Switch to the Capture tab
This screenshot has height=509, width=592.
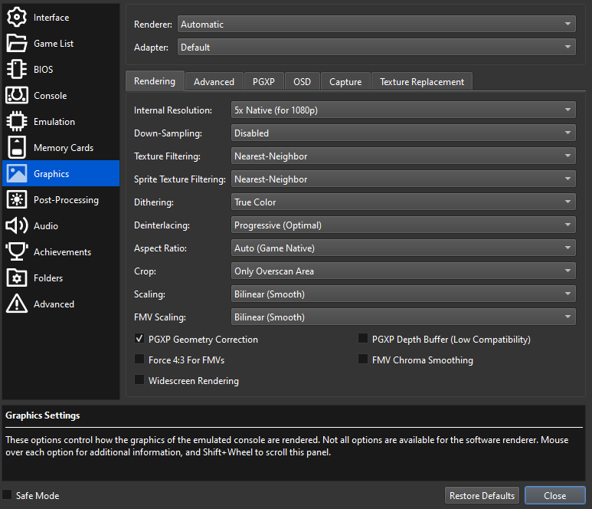click(x=345, y=81)
